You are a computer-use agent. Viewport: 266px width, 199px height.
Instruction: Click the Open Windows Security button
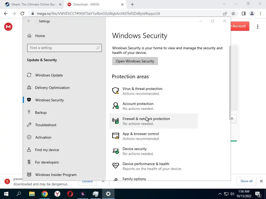135,61
